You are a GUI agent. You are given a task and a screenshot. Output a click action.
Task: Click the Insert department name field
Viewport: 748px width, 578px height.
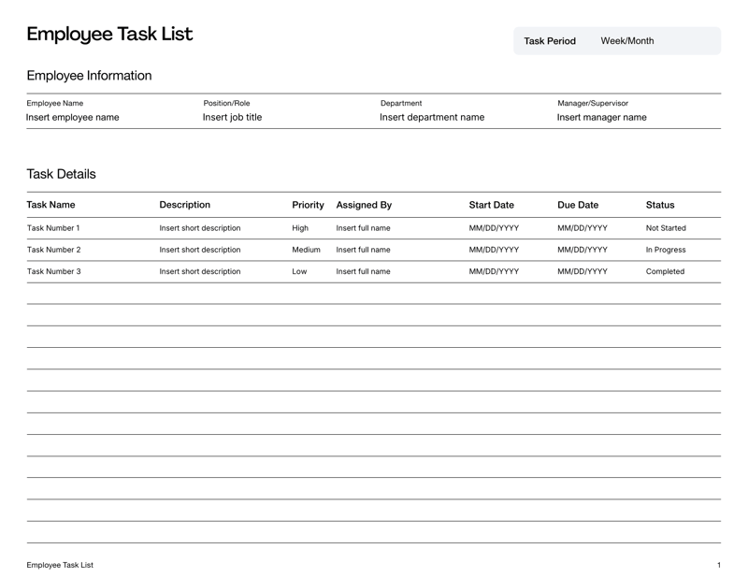click(x=431, y=117)
